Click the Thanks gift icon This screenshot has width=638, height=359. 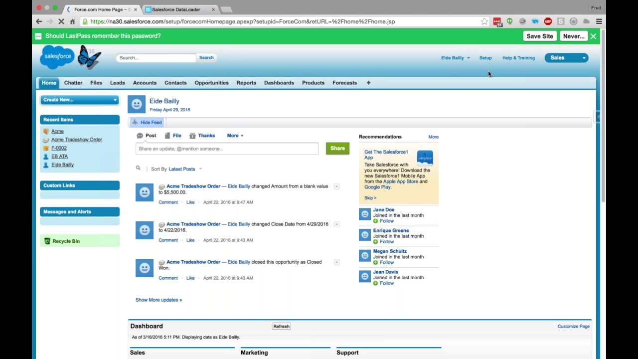192,136
